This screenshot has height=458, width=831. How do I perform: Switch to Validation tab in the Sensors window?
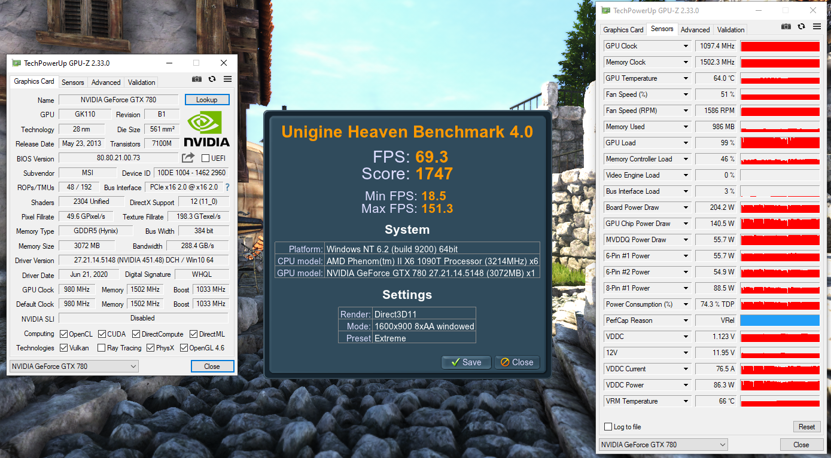(x=731, y=30)
